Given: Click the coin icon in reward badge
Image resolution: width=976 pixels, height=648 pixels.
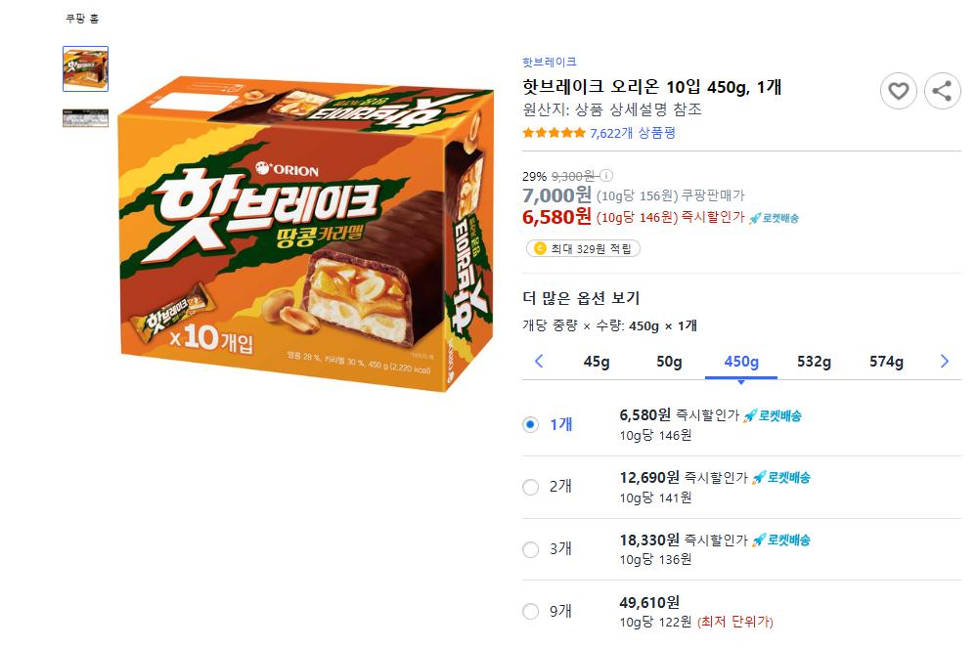Looking at the screenshot, I should click(x=537, y=249).
